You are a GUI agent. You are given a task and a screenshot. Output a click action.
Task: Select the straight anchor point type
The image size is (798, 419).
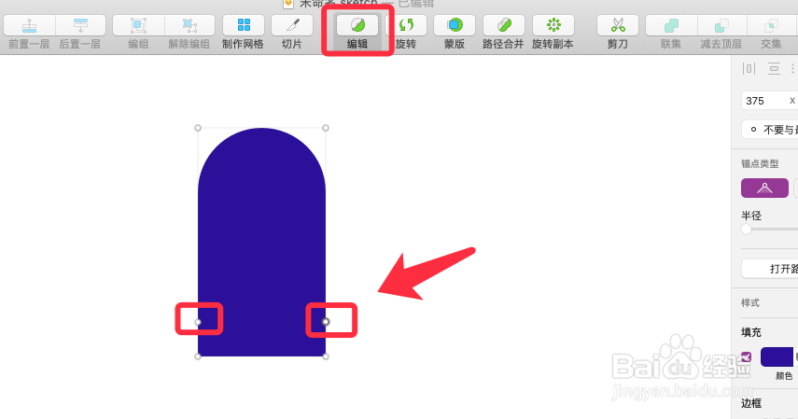click(x=764, y=188)
